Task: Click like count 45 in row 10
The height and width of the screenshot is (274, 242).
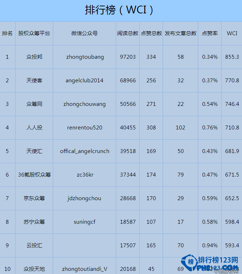Action: [151, 269]
